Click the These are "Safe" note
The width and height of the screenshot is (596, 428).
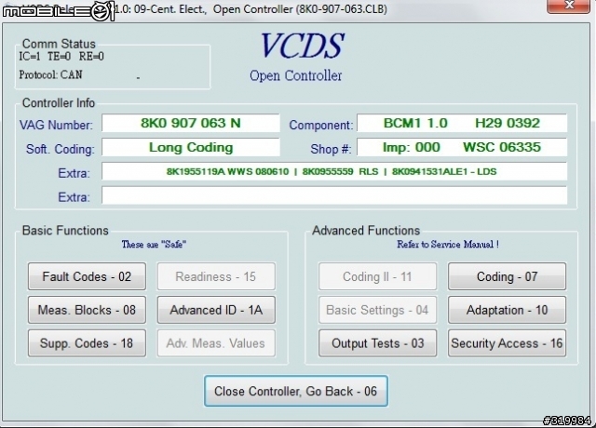(x=154, y=244)
